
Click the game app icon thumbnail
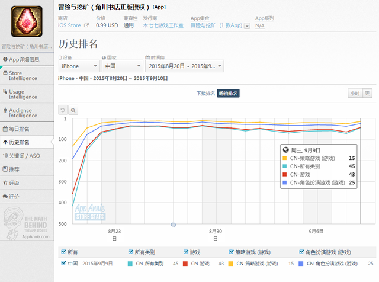27,21
